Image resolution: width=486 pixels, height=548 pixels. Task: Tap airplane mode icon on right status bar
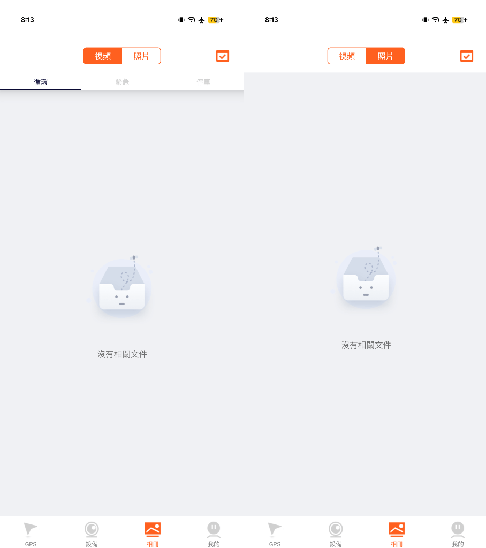[x=445, y=20]
